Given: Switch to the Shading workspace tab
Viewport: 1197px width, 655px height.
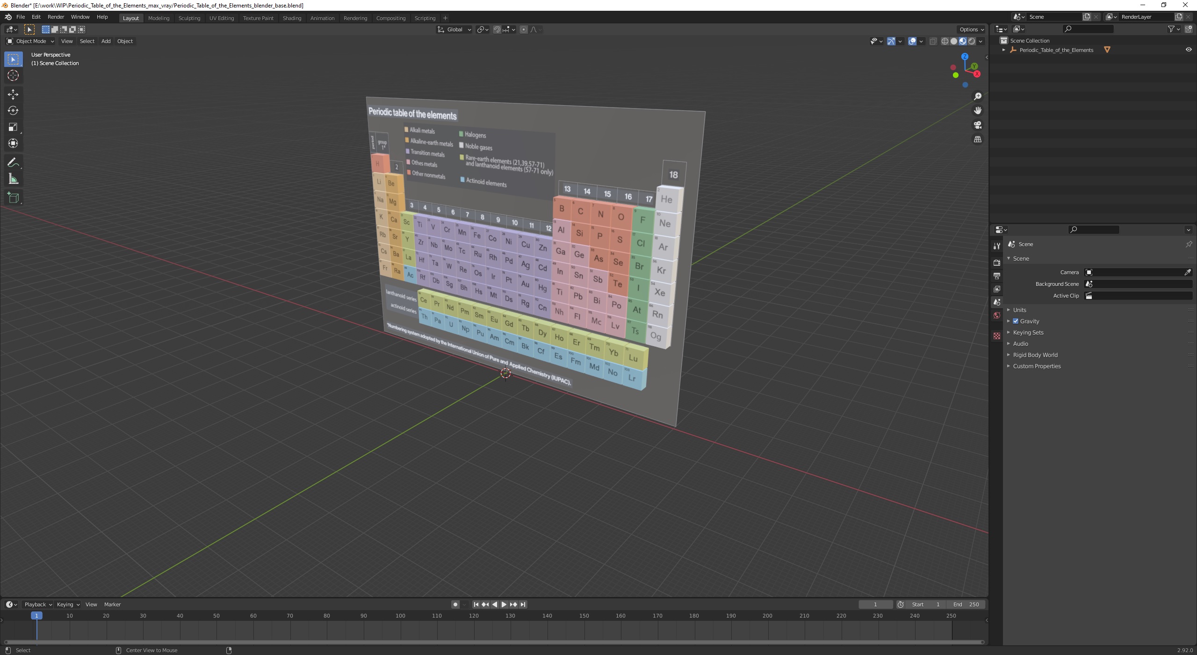Looking at the screenshot, I should point(292,18).
